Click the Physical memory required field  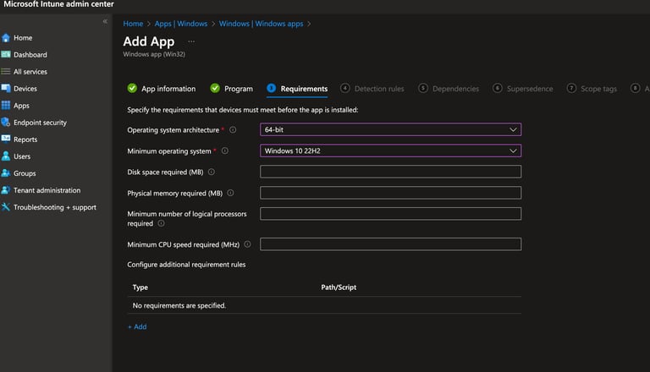coord(390,193)
